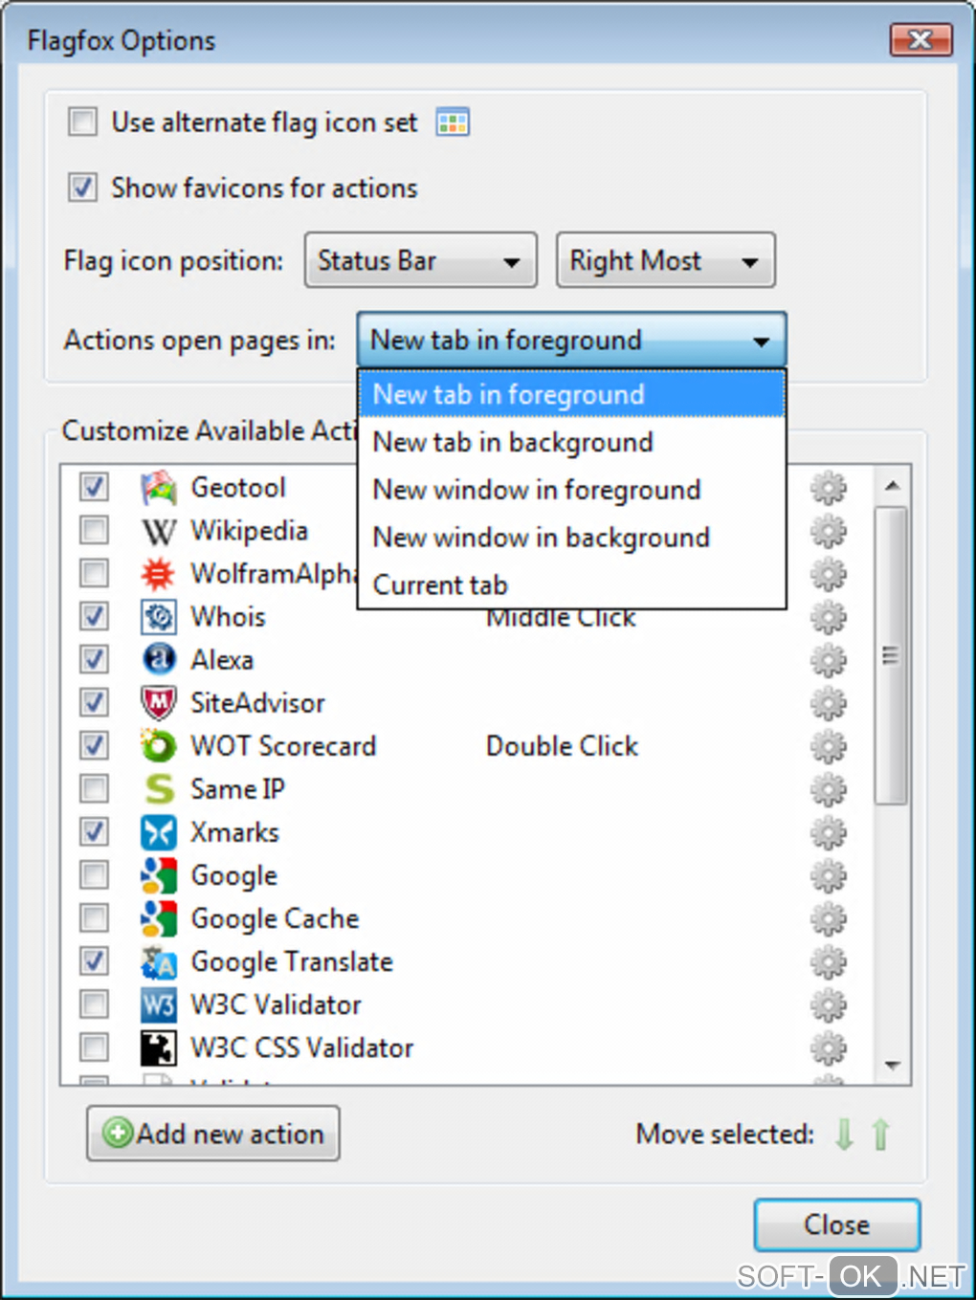Open the Status Bar position dropdown
Screen dimensions: 976x1300
[x=420, y=260]
